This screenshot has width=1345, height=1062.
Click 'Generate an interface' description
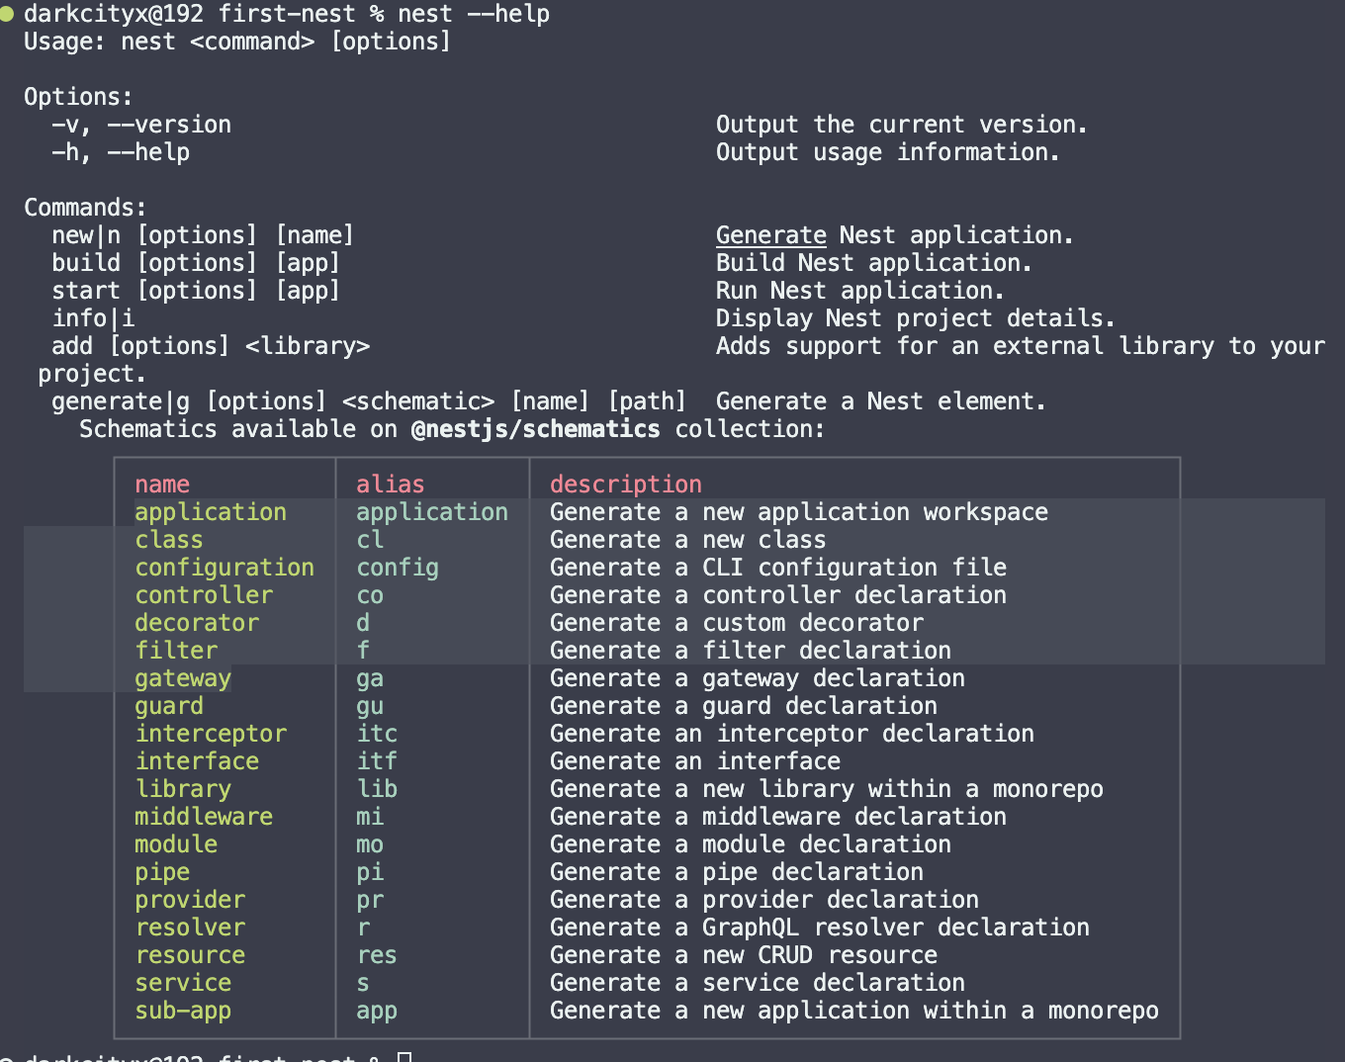click(x=695, y=761)
